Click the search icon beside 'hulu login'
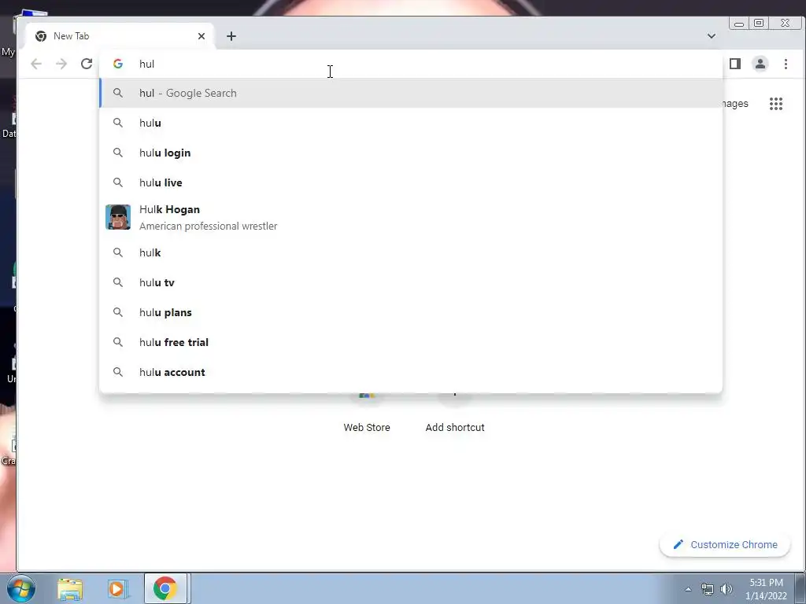Screen dimensions: 806x604 (118, 153)
